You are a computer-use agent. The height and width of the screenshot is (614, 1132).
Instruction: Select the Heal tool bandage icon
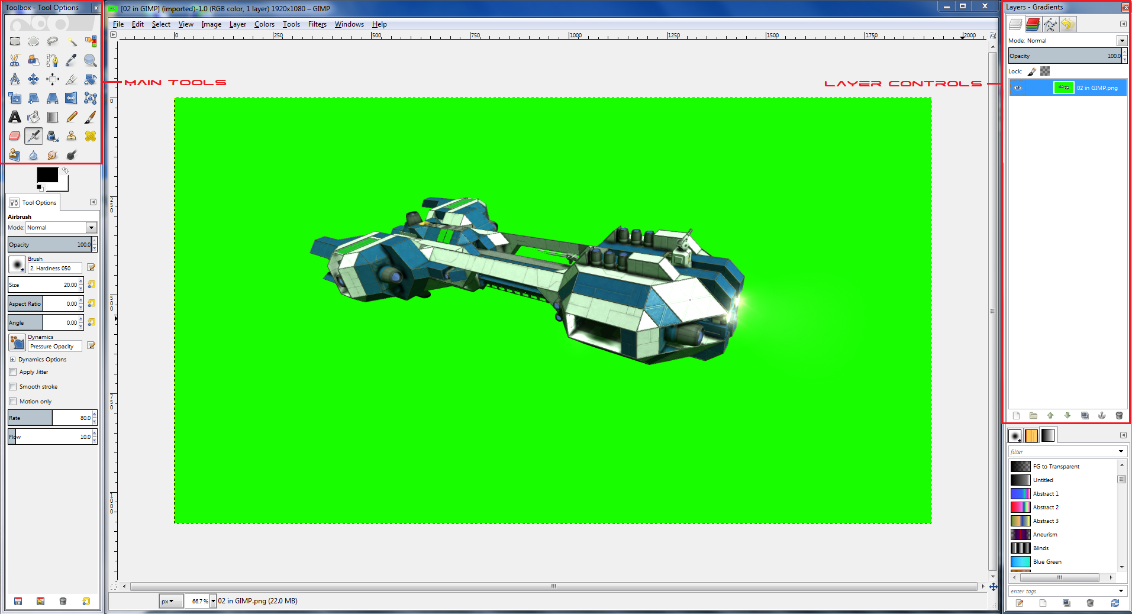(90, 136)
